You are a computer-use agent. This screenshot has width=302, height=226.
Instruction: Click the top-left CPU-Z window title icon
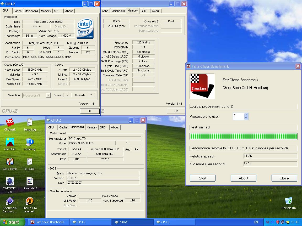[x=3, y=4]
